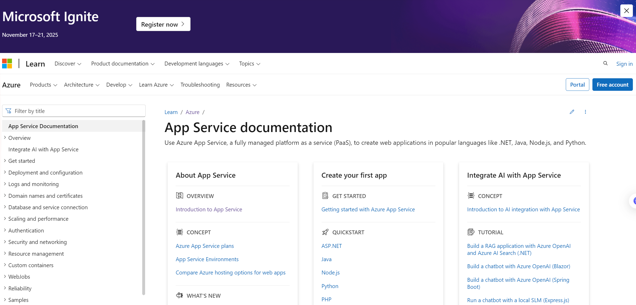Open Build a chatbot with Azure OpenAI (Blazor)
Image resolution: width=636 pixels, height=305 pixels.
[x=519, y=266]
